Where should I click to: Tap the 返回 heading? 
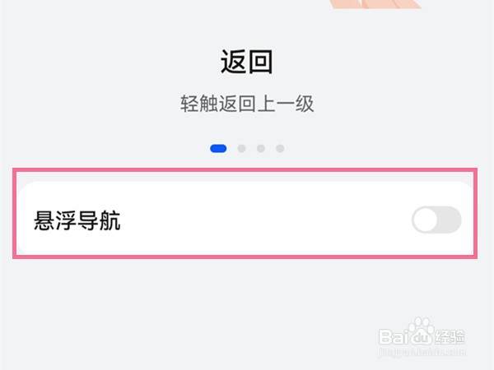246,62
